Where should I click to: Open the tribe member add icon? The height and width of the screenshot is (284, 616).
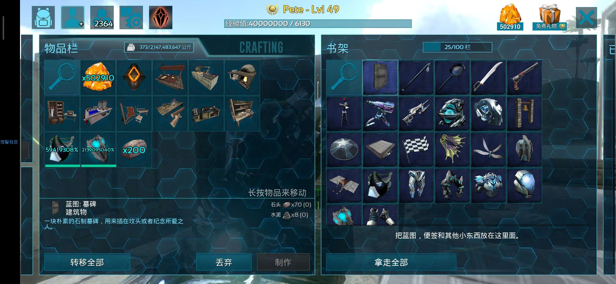click(x=73, y=17)
